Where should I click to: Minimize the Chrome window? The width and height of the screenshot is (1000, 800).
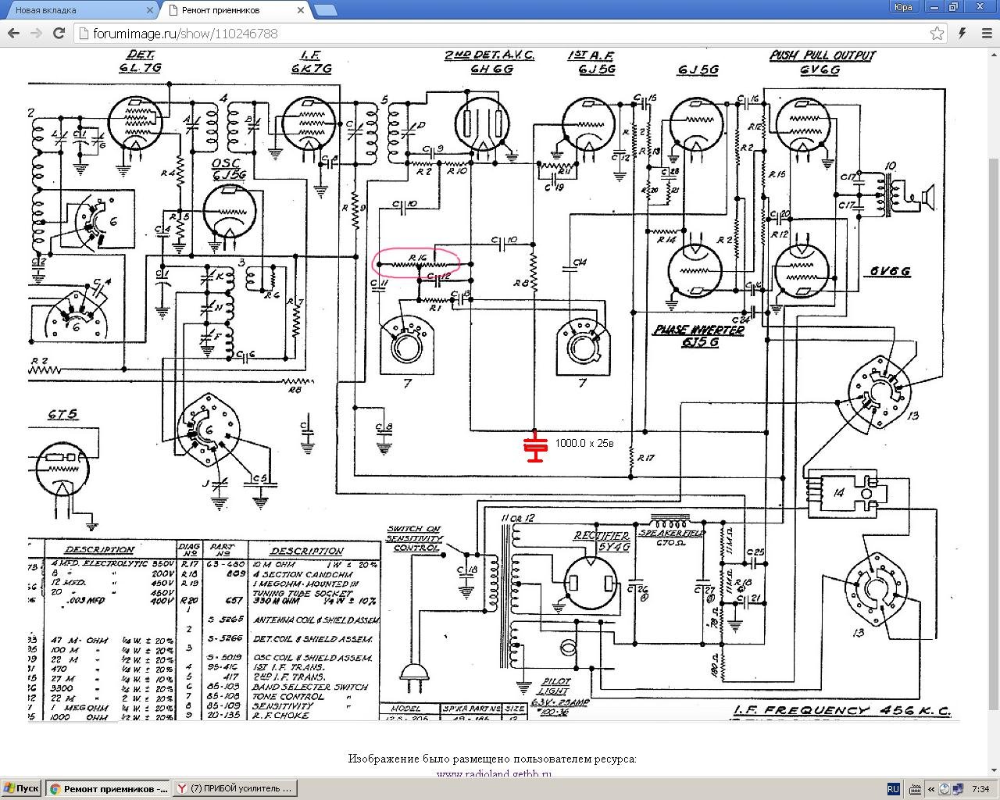pyautogui.click(x=934, y=7)
